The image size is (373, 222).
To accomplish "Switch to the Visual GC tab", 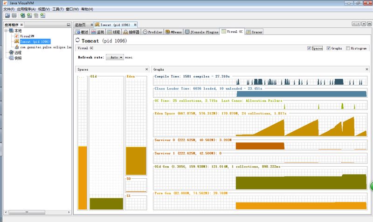I will [232, 31].
